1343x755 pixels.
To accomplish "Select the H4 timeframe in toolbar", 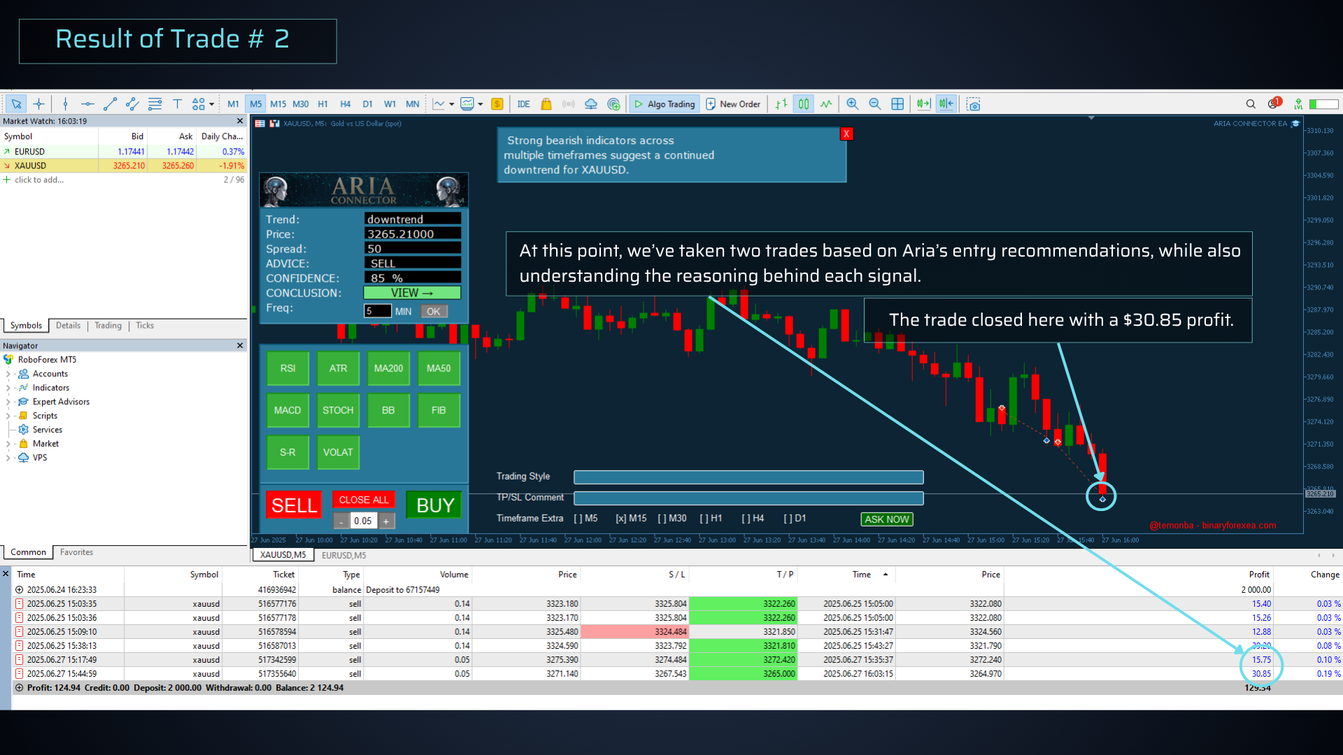I will [345, 104].
